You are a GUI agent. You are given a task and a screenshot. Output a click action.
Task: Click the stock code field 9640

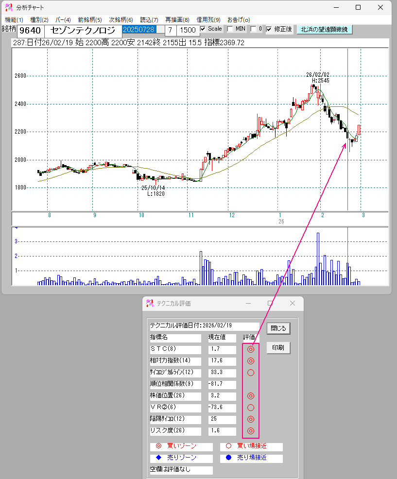(x=31, y=31)
